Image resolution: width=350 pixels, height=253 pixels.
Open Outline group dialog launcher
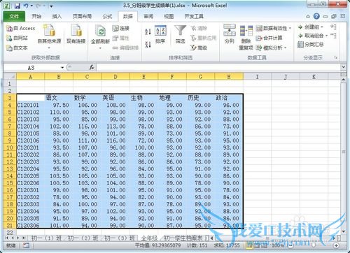coord(336,57)
